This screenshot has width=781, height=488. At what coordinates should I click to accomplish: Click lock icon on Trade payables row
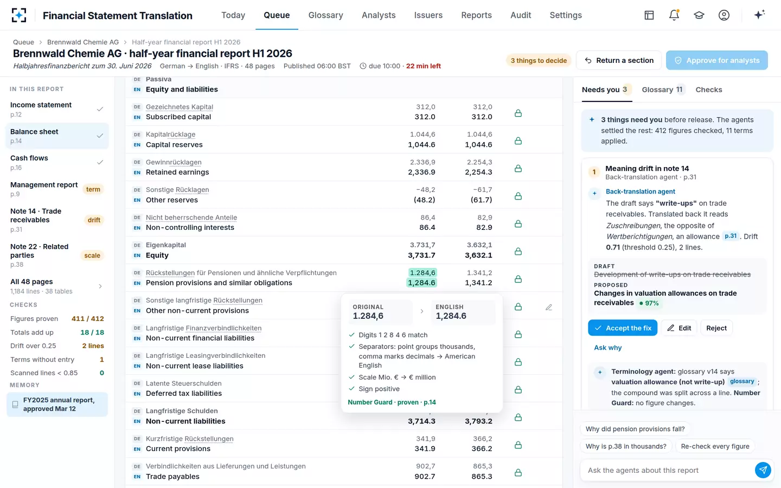coord(518,472)
